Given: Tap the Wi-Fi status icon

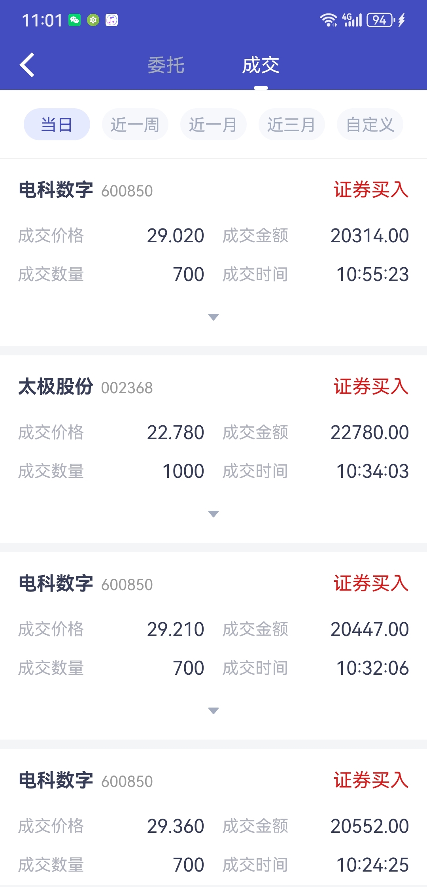Looking at the screenshot, I should pyautogui.click(x=328, y=20).
